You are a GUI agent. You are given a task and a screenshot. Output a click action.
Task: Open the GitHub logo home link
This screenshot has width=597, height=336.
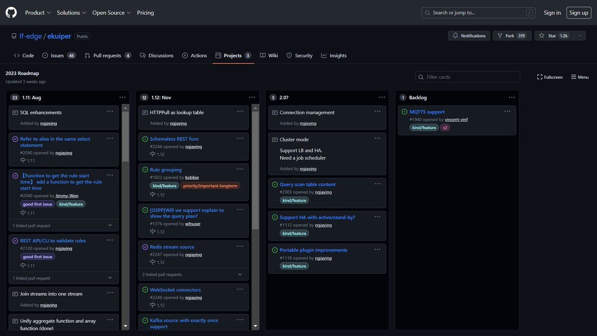coord(11,12)
